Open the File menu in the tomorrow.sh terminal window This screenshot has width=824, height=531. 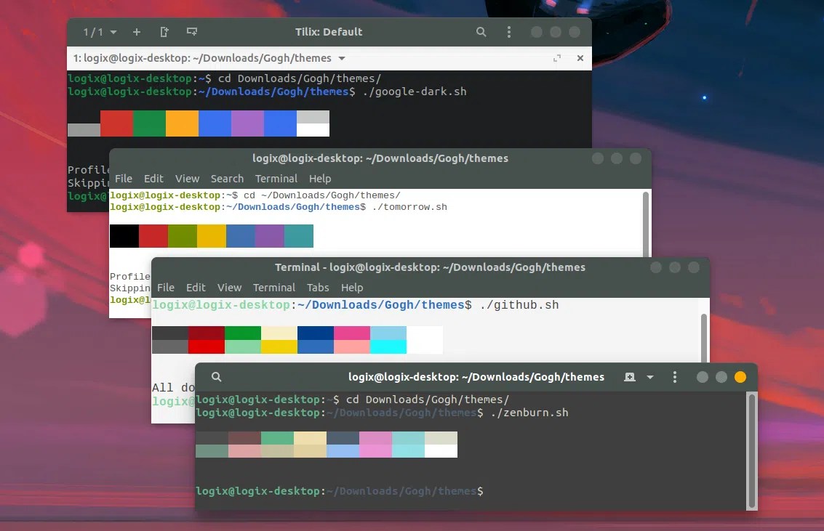point(124,179)
